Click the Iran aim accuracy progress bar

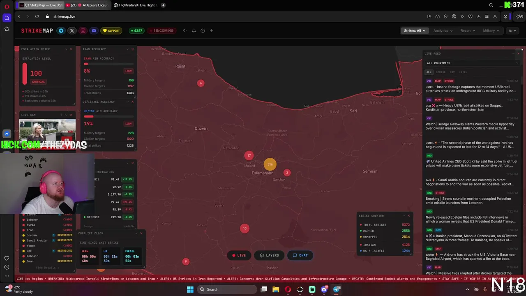tap(108, 64)
